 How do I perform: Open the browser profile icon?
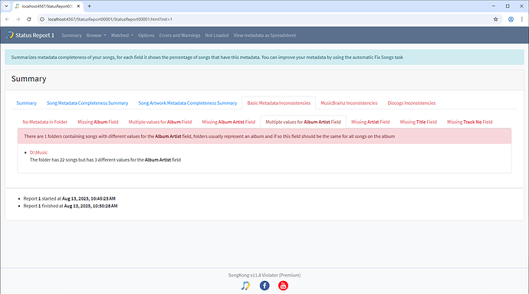[x=511, y=19]
